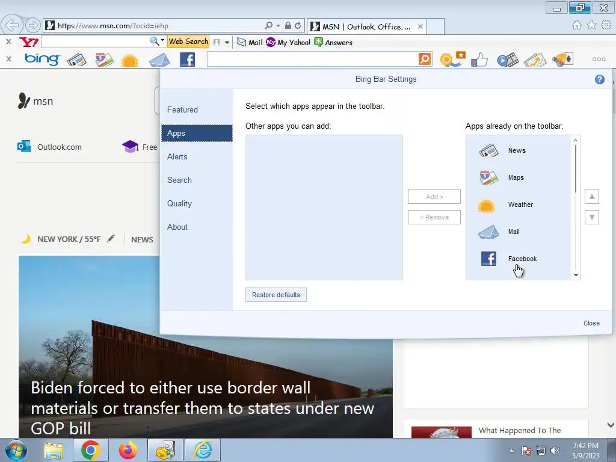Screen dimensions: 616x462
Task: Click the orange Bing Bar search button
Action: click(x=425, y=60)
